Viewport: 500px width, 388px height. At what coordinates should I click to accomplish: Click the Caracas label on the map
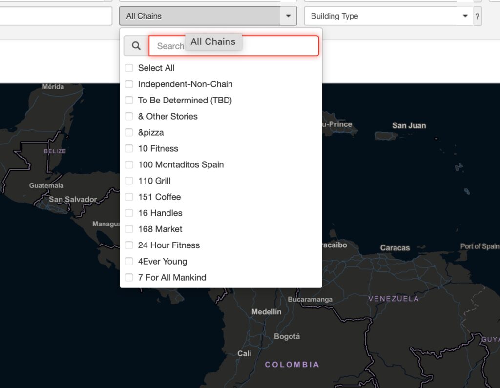pos(395,248)
